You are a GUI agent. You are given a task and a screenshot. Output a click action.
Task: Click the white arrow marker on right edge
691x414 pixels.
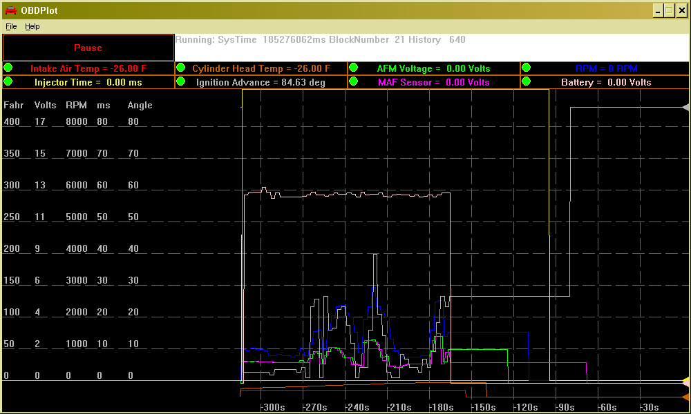685,107
